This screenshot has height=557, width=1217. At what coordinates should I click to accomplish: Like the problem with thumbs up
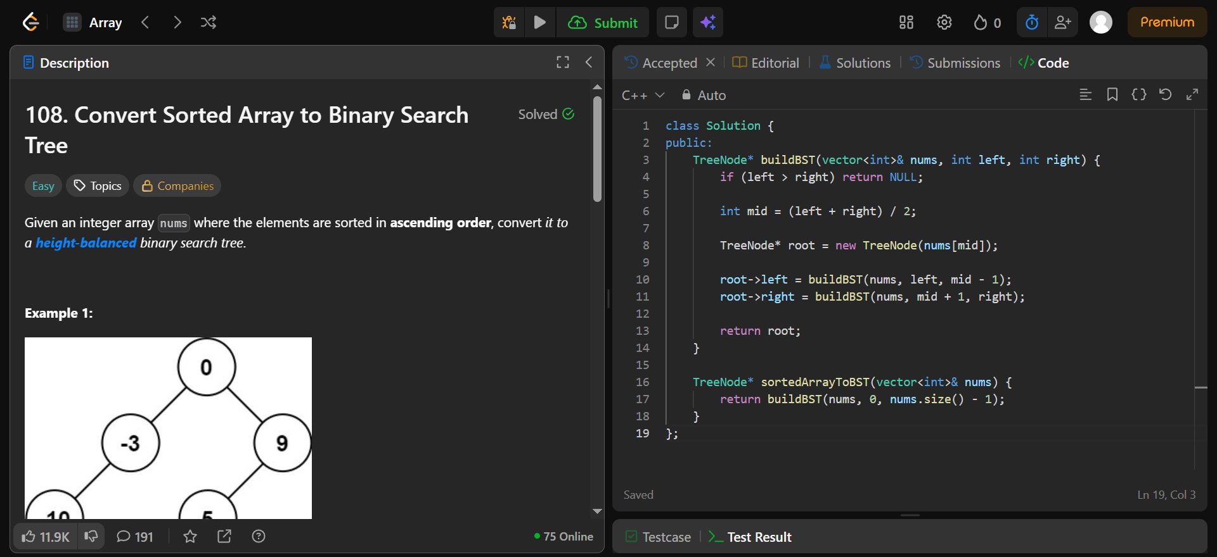tap(46, 537)
